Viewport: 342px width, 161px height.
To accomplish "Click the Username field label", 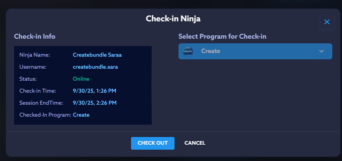I will [33, 67].
